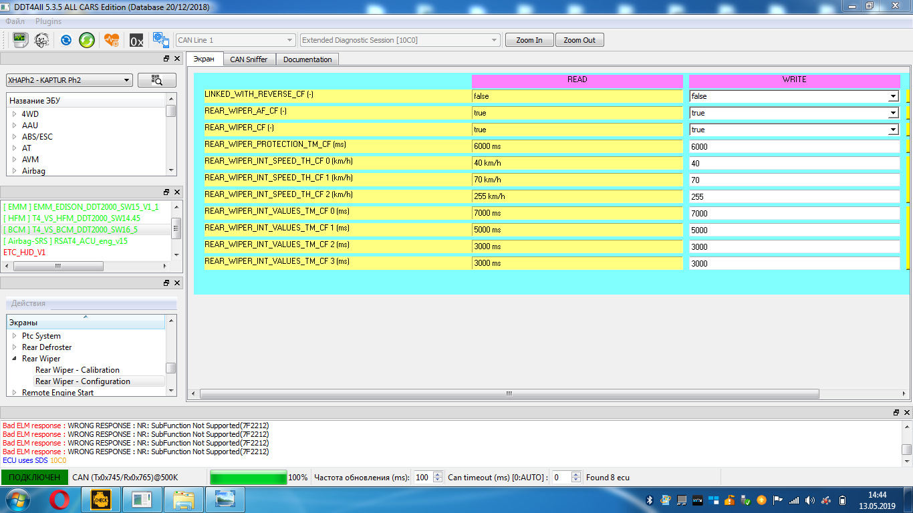Click the Bluetooth tray icon

pos(649,500)
